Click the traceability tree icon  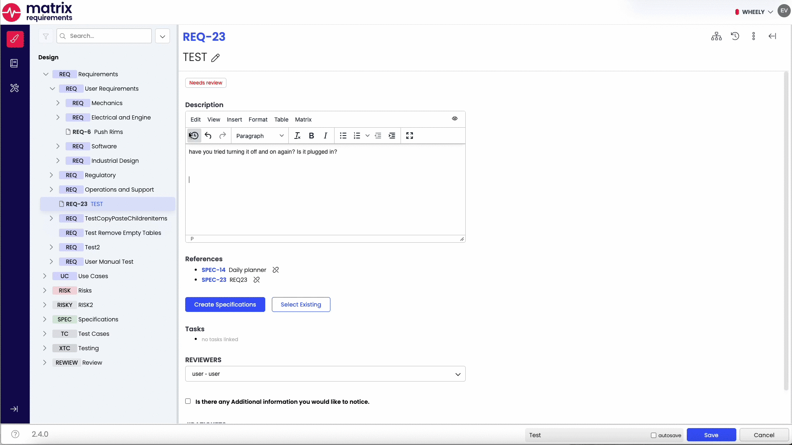pos(717,36)
